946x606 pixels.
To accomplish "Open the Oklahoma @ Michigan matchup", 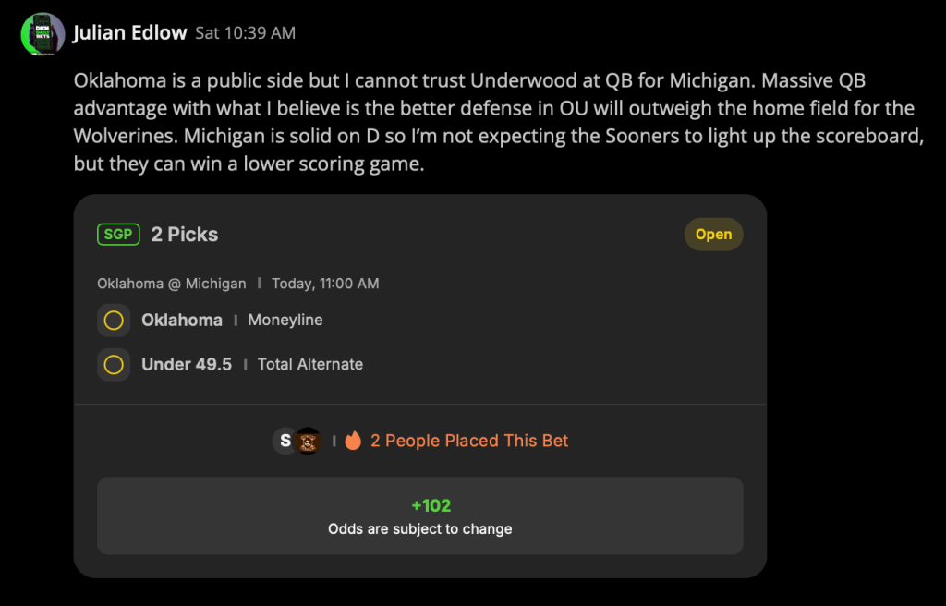I will pos(171,283).
